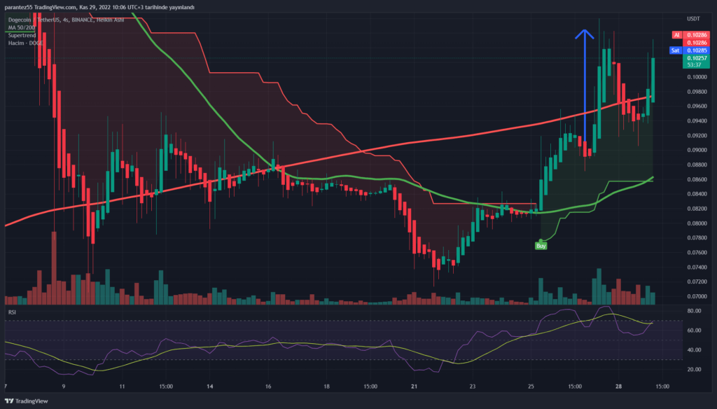Select the MA 50/200 indicator label
This screenshot has height=409, width=717.
point(23,27)
